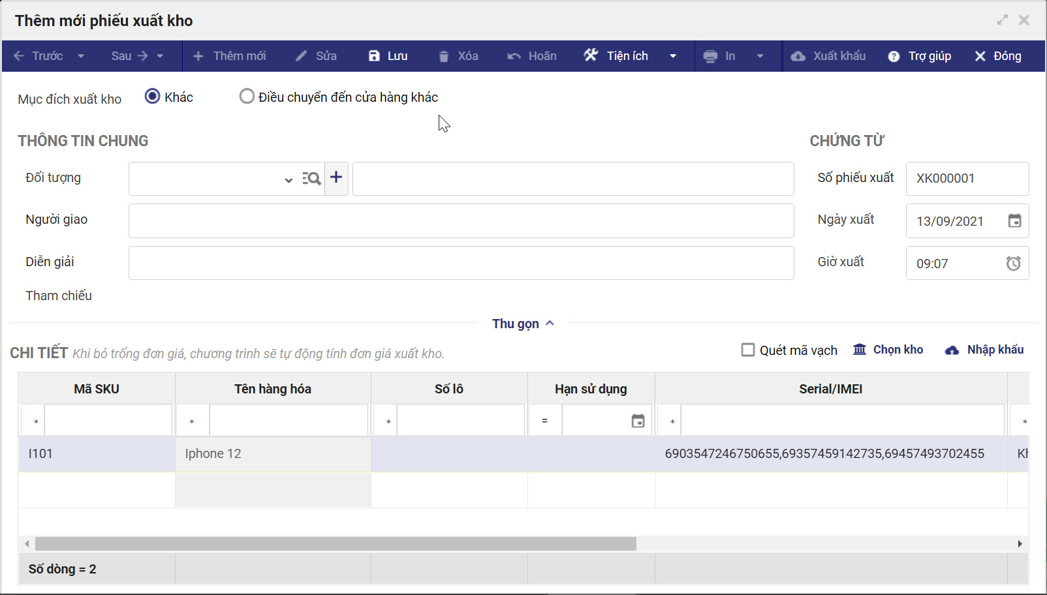Open the Serial/IMEI filter operator

(x=670, y=421)
